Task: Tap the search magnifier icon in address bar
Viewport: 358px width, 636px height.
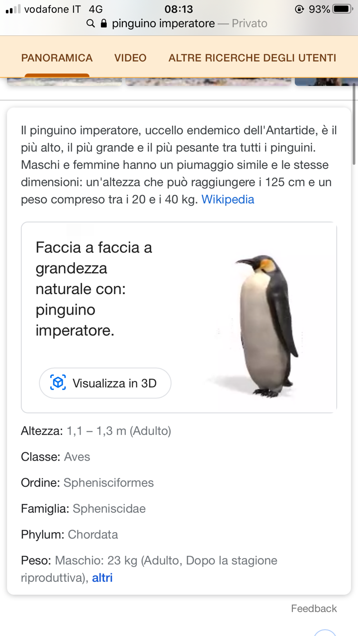Action: (x=90, y=23)
